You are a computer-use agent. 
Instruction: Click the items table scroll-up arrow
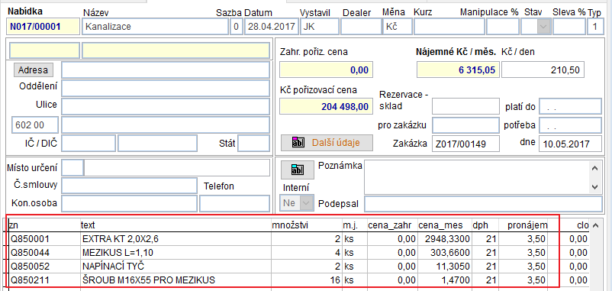pos(594,225)
